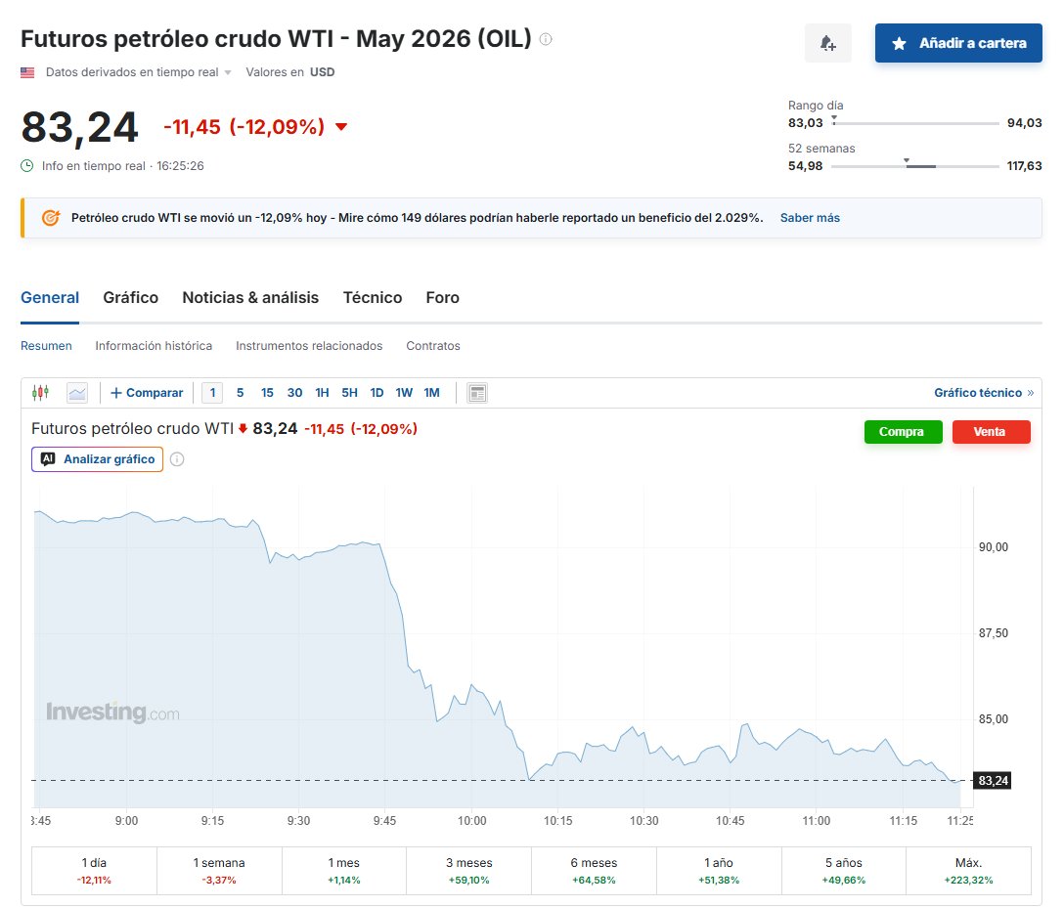Viewport: 1064px width, 907px height.
Task: Click the 83,24 price label on chart axis
Action: click(x=993, y=781)
